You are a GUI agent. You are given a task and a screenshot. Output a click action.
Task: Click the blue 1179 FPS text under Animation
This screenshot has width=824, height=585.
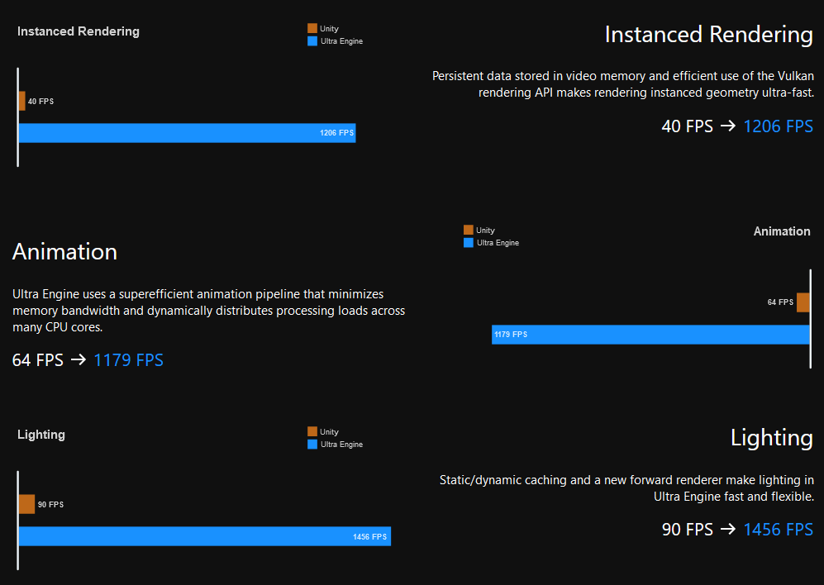pyautogui.click(x=128, y=360)
